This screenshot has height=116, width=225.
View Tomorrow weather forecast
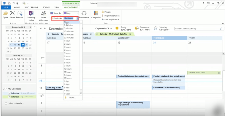(143, 29)
